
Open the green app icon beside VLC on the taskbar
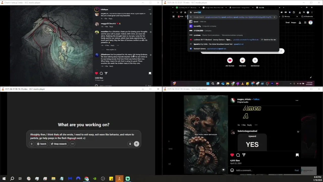click(128, 179)
